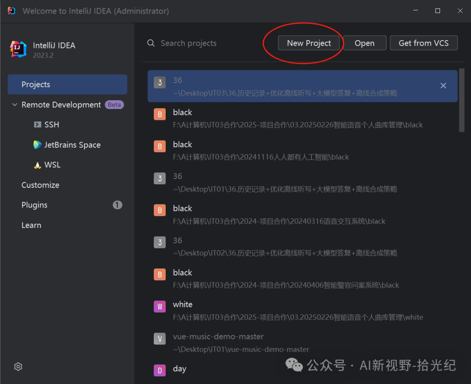The image size is (471, 384).
Task: Open black project in 智能语音个人曲库管理
Action: [303, 119]
